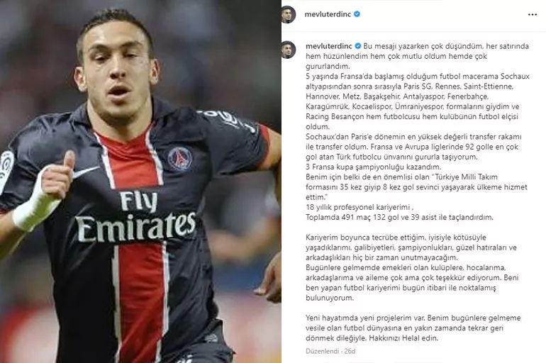Click the header profile avatar
Image resolution: width=546 pixels, height=363 pixels.
289,15
